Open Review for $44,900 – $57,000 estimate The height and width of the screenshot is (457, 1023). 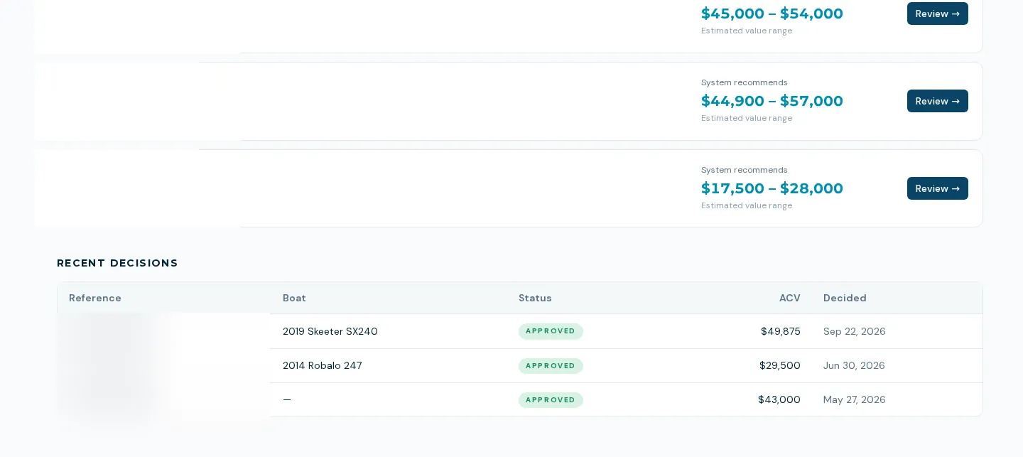[937, 101]
